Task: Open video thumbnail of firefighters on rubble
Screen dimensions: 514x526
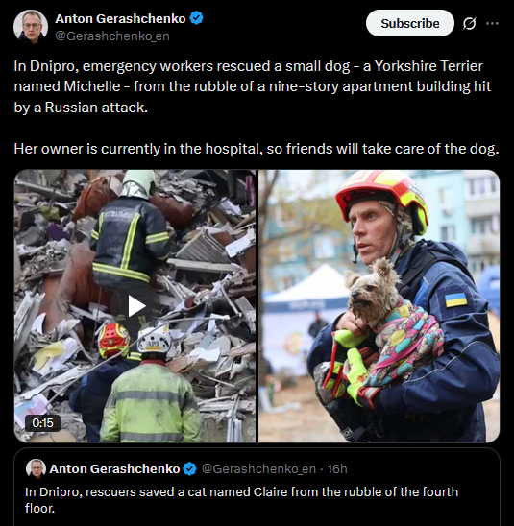Action: [135, 306]
